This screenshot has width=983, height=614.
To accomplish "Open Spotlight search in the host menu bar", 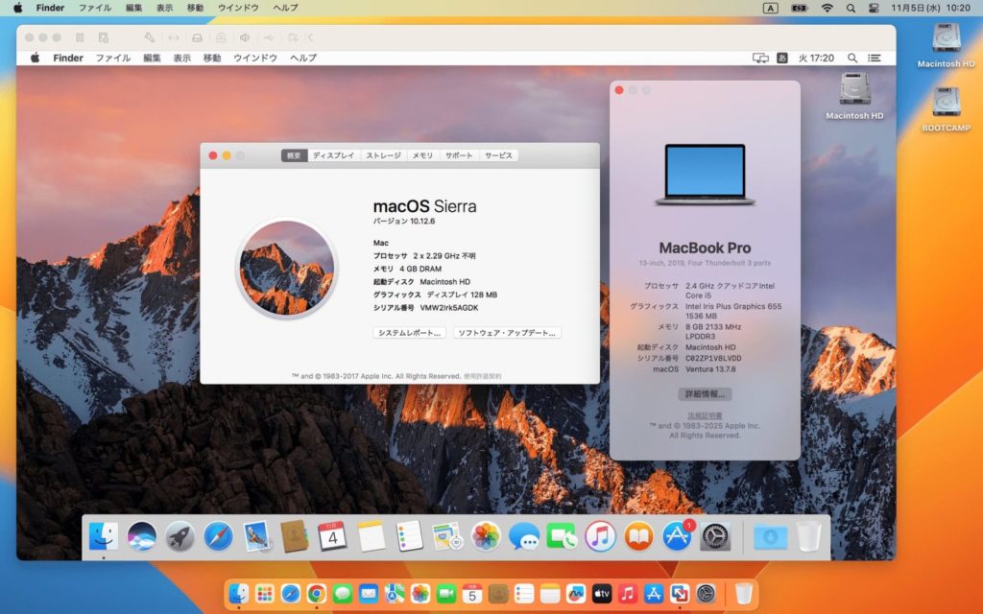I will (x=851, y=8).
